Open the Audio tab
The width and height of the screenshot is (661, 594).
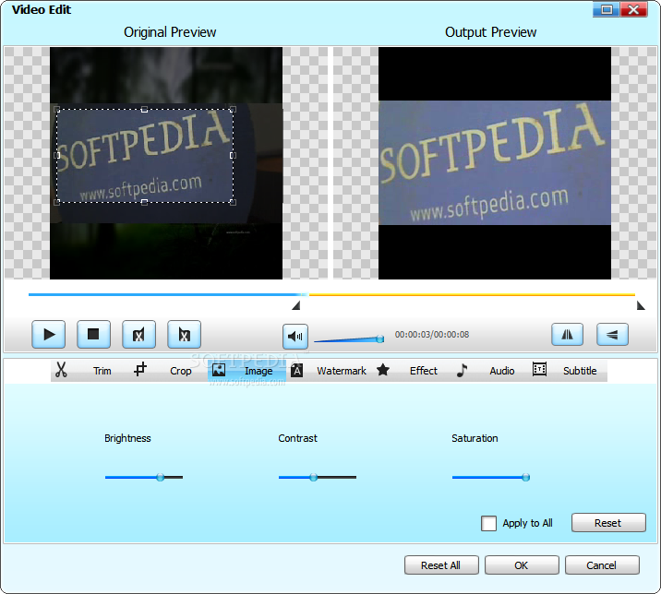pyautogui.click(x=501, y=371)
